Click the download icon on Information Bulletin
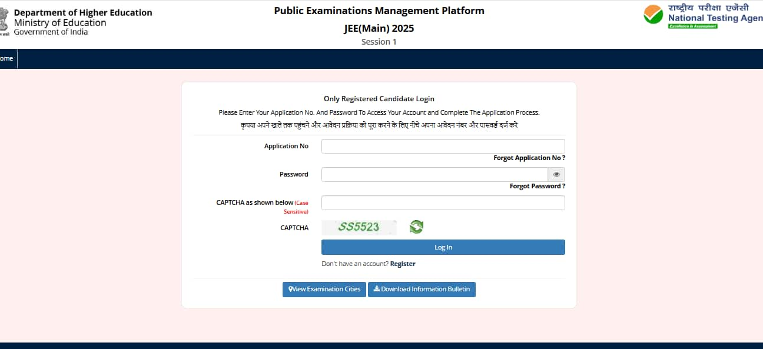The image size is (763, 349). [377, 289]
